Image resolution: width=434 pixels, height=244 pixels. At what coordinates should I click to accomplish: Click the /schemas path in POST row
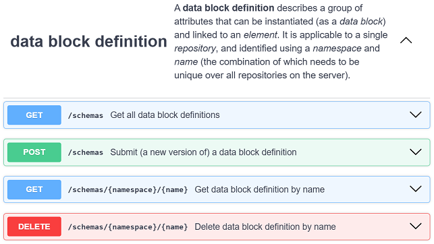tap(86, 152)
